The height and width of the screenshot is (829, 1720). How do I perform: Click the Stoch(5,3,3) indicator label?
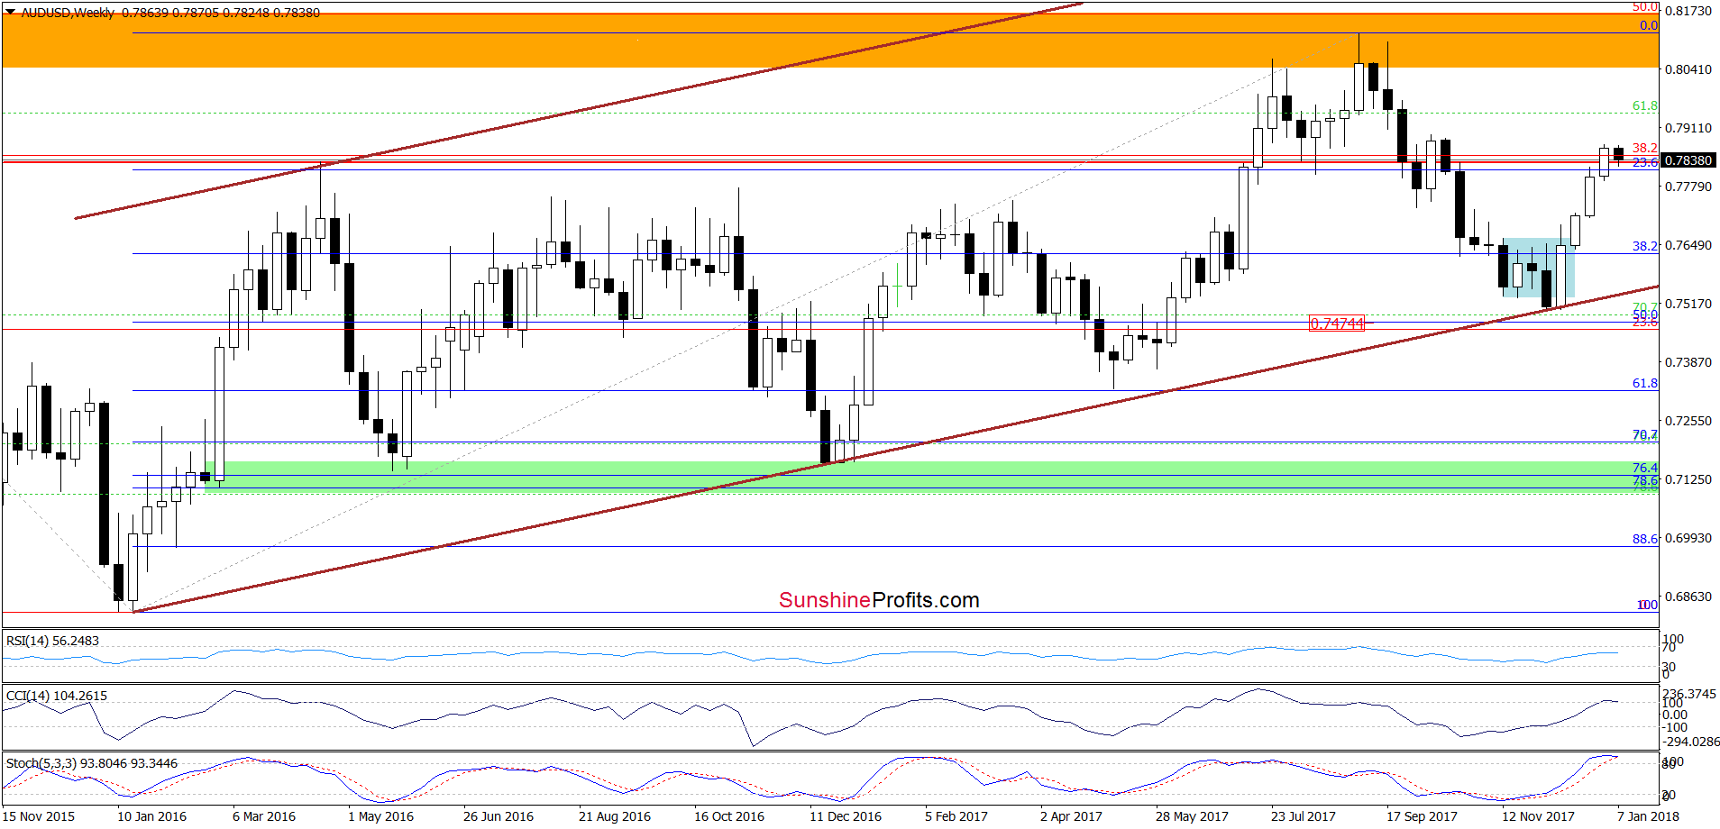tap(92, 763)
